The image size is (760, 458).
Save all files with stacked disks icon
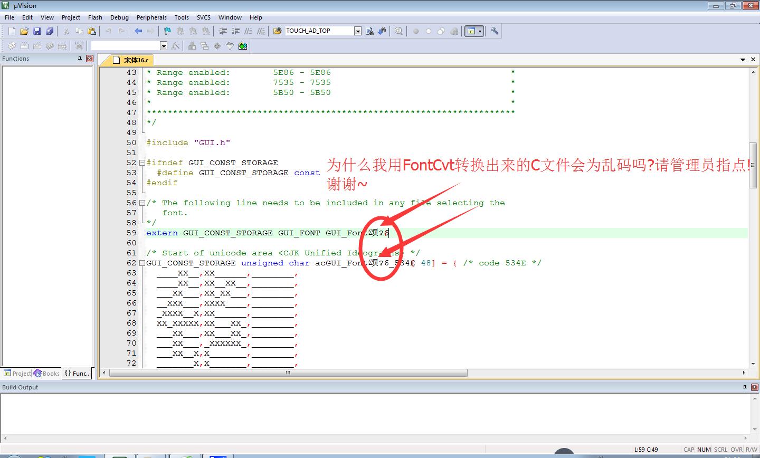(x=50, y=31)
